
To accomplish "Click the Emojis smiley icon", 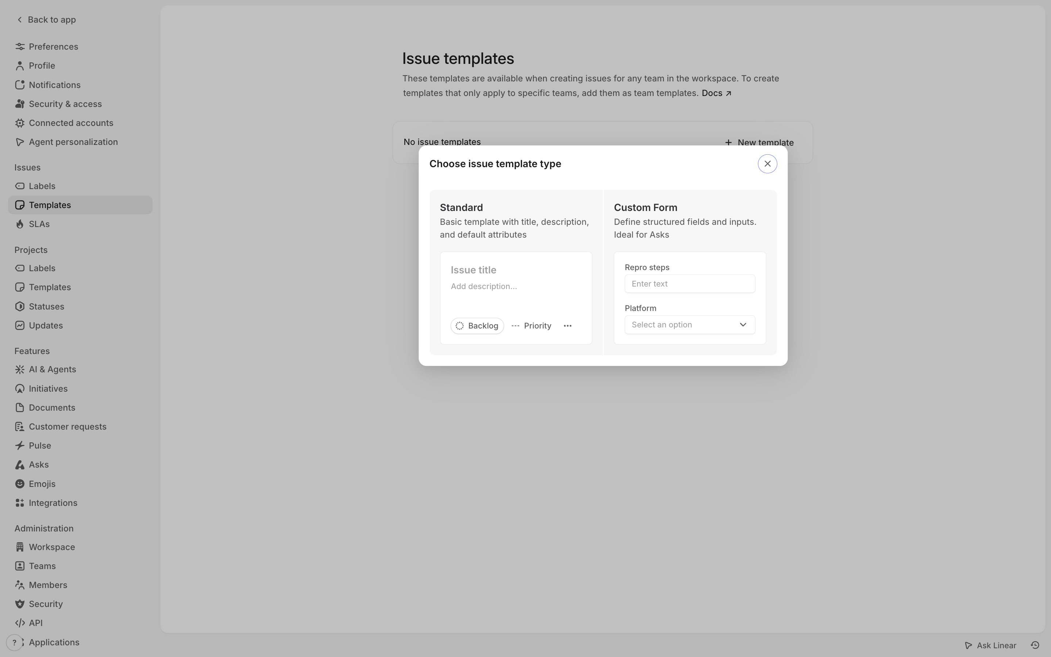I will point(20,484).
